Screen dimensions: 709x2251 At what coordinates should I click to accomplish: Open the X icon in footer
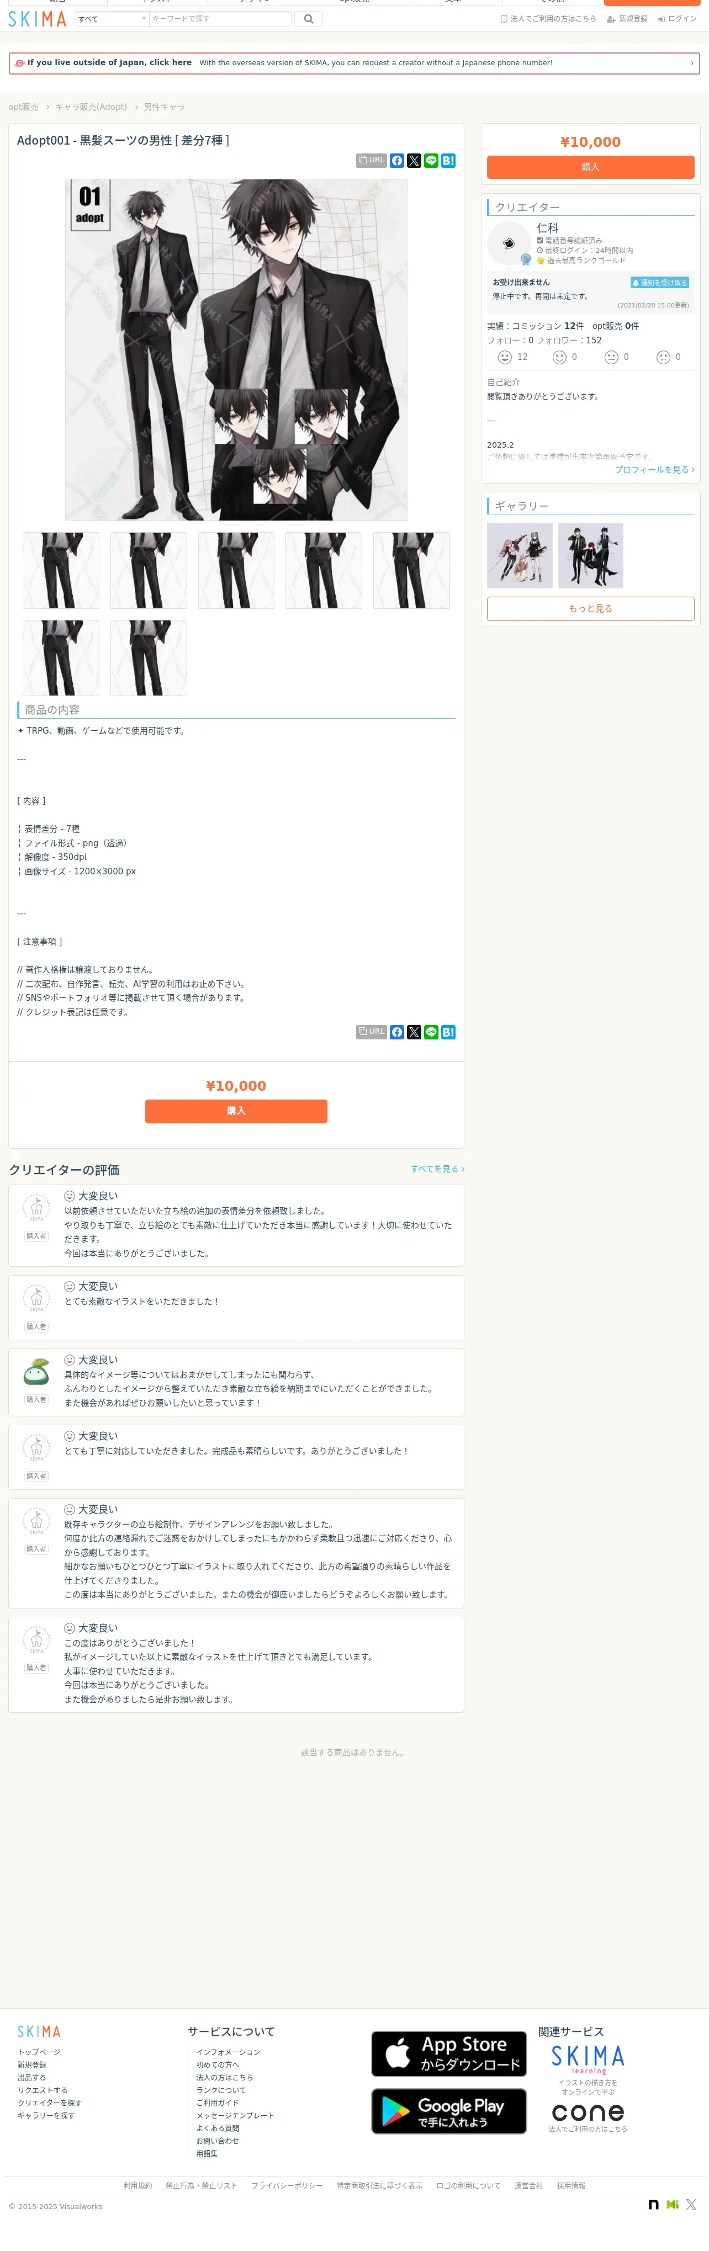point(691,2205)
